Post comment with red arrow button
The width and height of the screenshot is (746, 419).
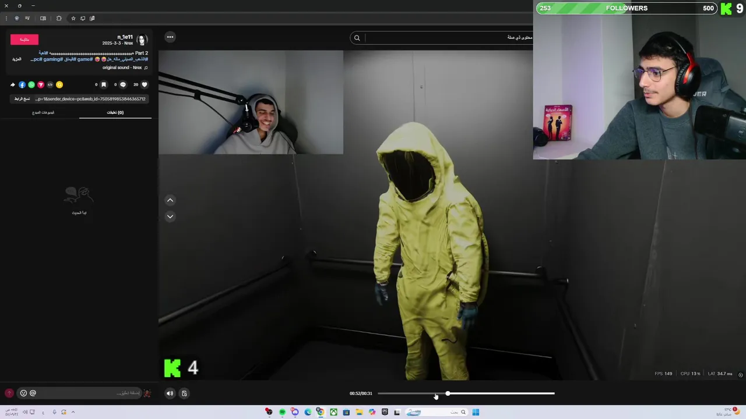point(9,393)
